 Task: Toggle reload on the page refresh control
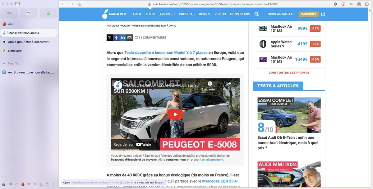80,4
